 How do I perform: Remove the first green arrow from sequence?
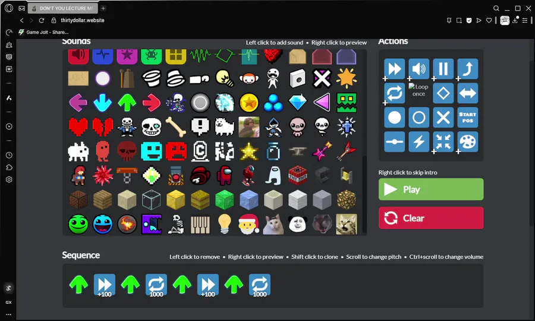point(78,284)
